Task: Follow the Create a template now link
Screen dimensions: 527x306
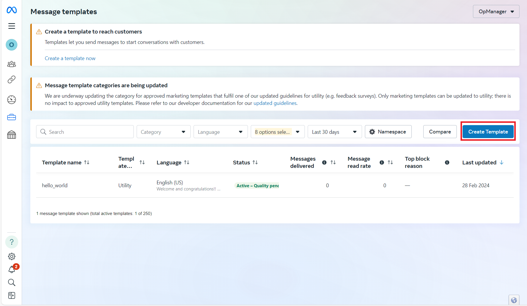Action: click(70, 58)
